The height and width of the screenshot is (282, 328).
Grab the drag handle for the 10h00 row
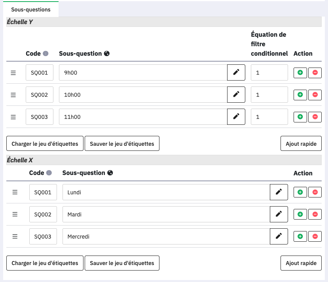coord(13,95)
